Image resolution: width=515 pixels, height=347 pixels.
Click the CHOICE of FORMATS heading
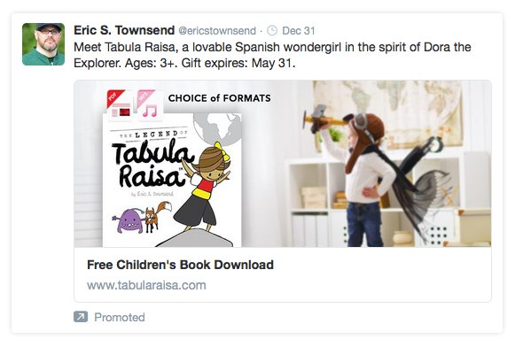click(x=220, y=98)
